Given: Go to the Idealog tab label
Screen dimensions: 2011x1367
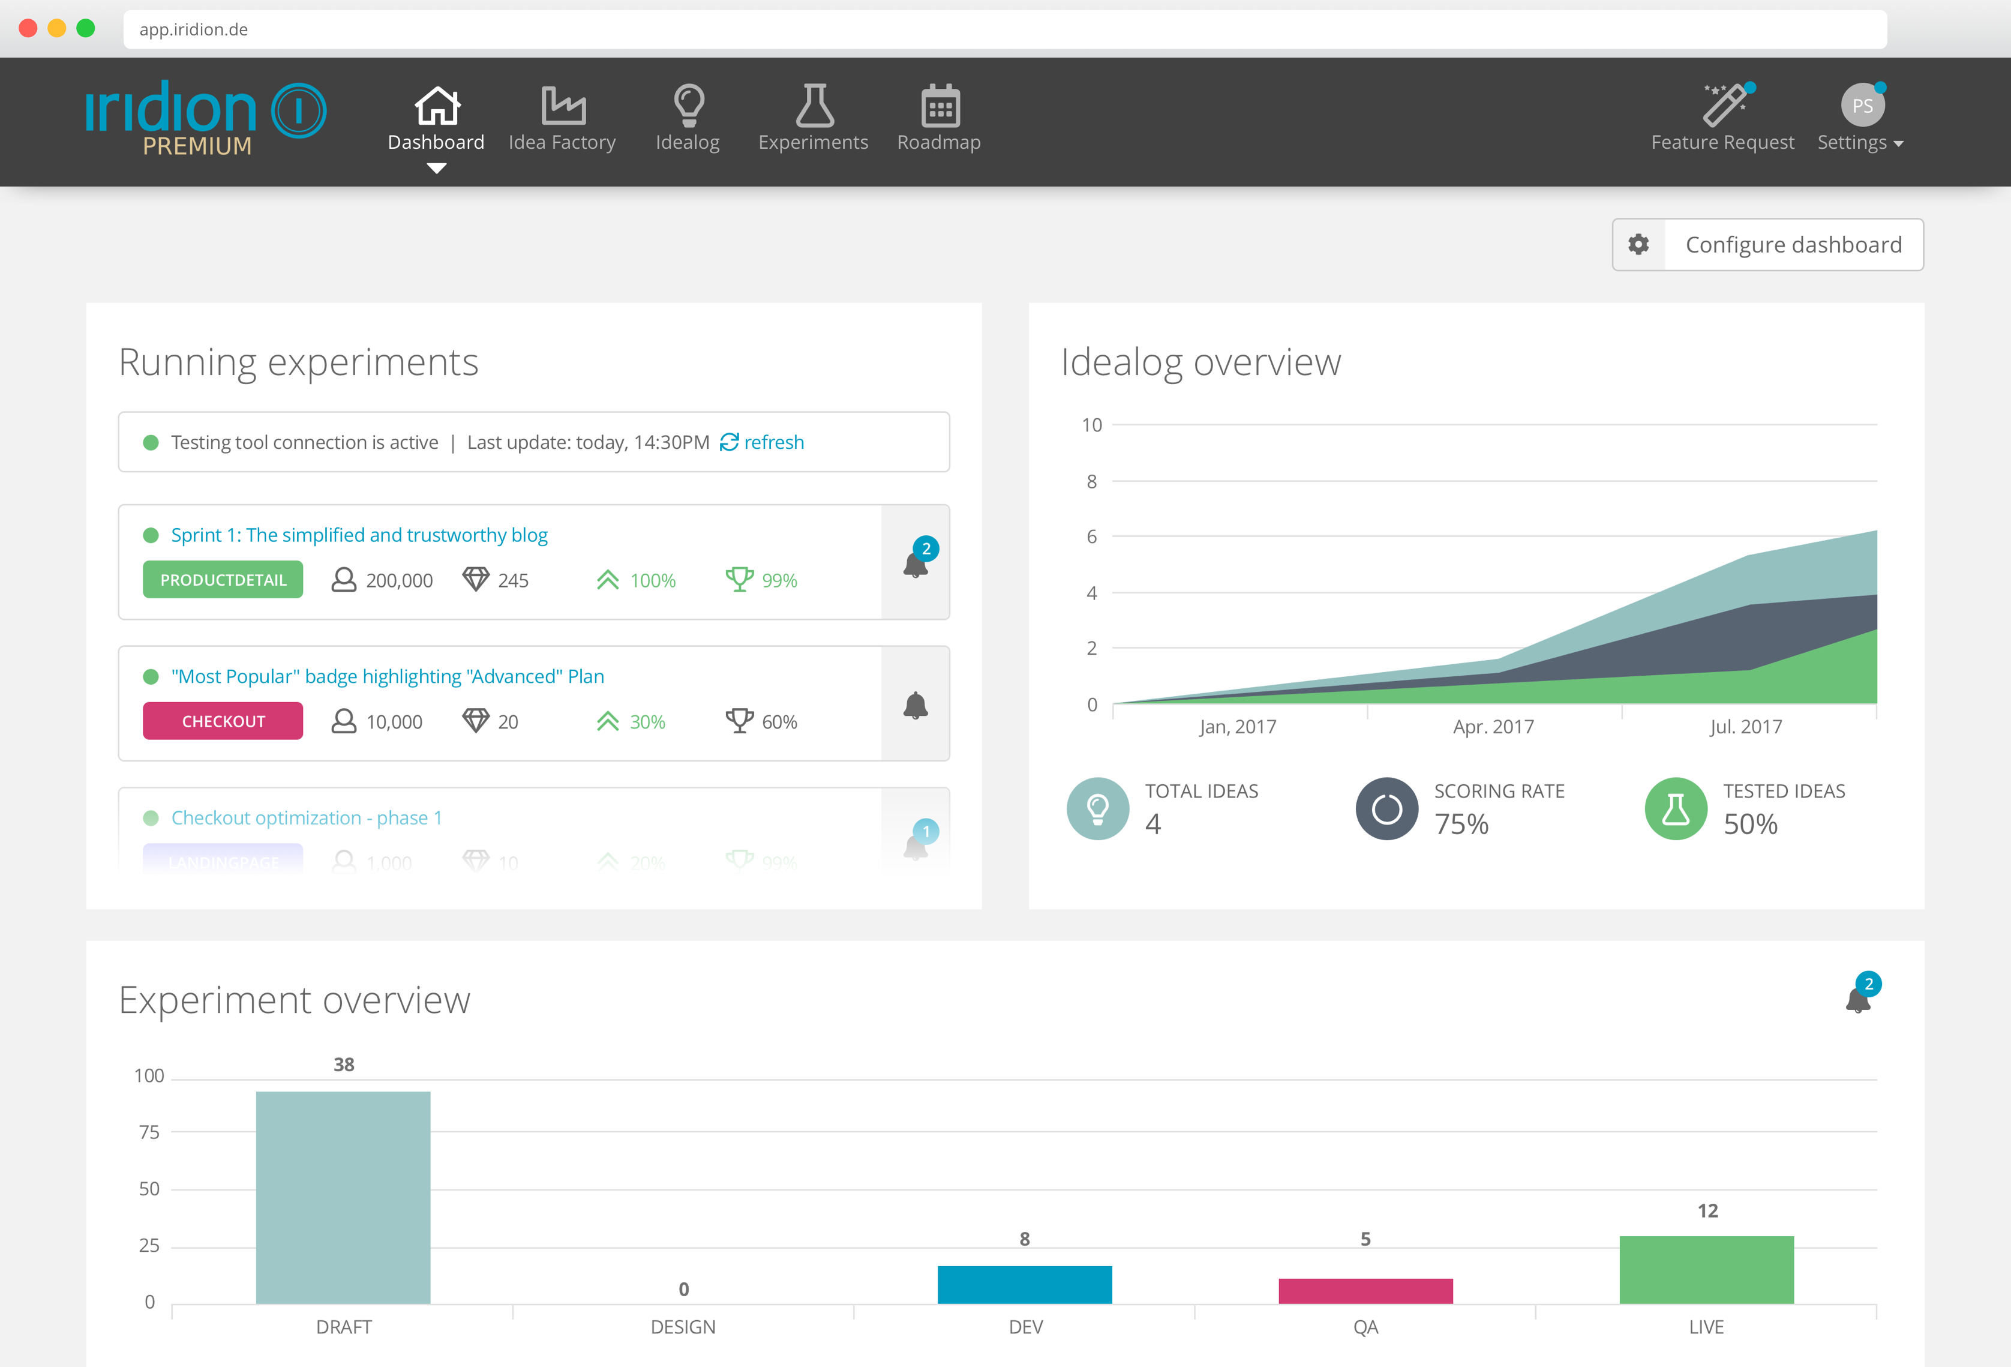Looking at the screenshot, I should pyautogui.click(x=688, y=143).
